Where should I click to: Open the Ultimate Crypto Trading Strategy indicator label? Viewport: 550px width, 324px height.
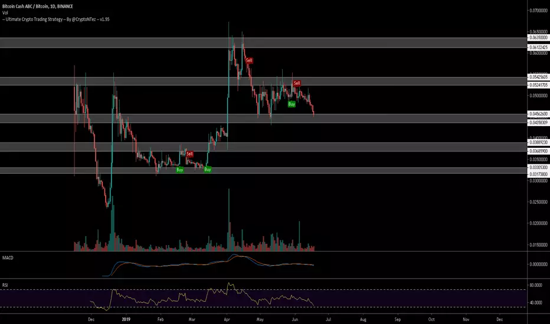[56, 19]
